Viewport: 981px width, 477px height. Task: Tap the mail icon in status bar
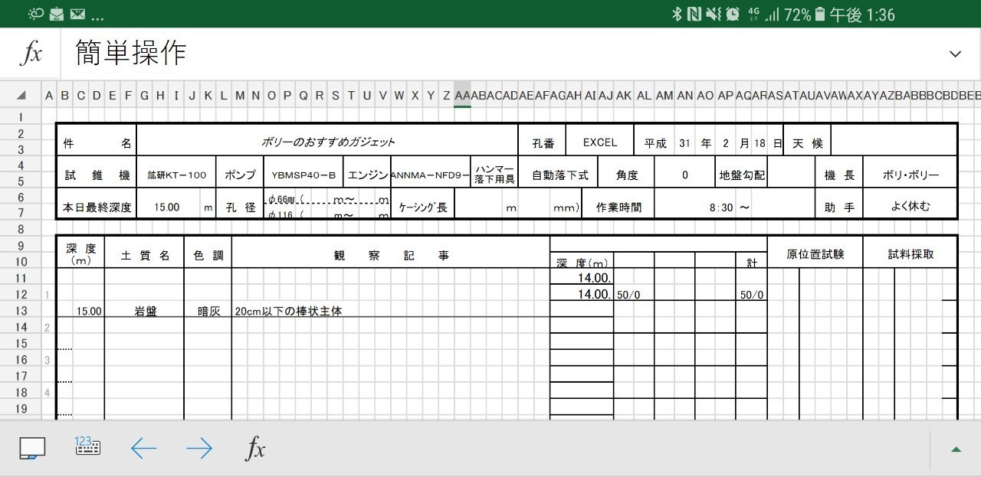[x=77, y=14]
